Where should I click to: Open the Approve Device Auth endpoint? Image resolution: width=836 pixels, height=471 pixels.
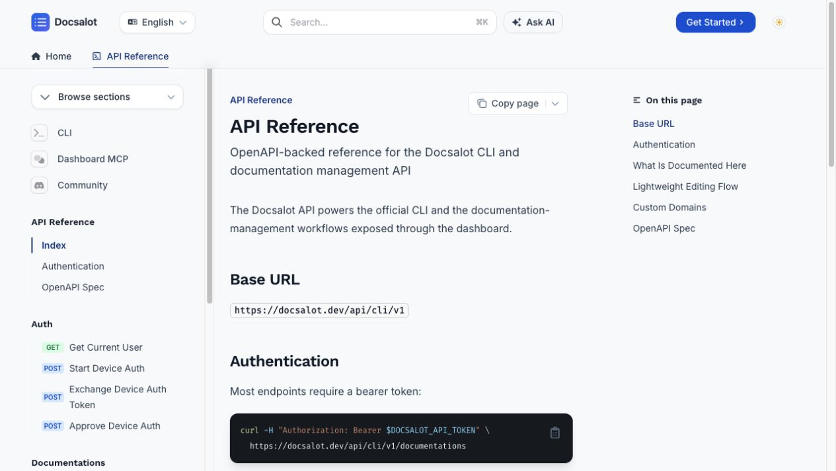click(114, 426)
